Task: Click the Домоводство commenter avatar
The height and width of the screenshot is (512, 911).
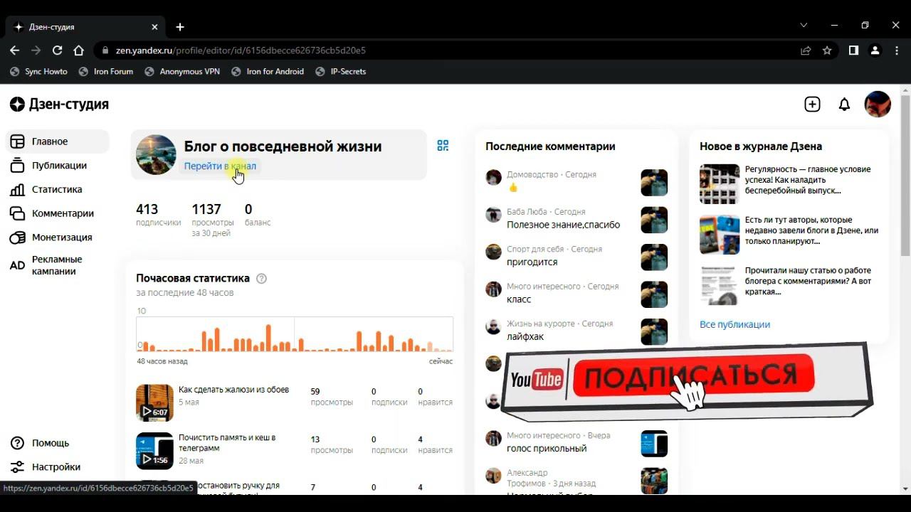Action: point(493,178)
